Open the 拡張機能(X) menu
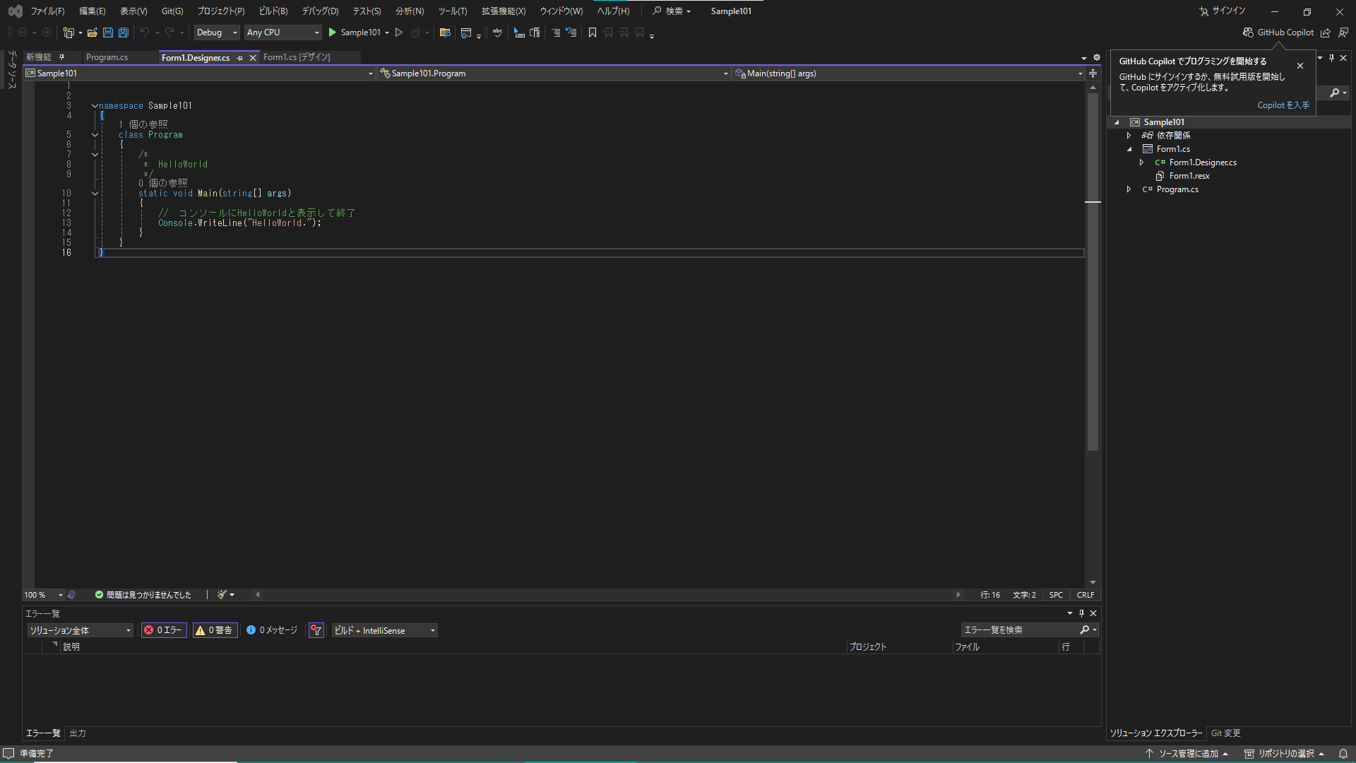The width and height of the screenshot is (1356, 763). [x=504, y=11]
